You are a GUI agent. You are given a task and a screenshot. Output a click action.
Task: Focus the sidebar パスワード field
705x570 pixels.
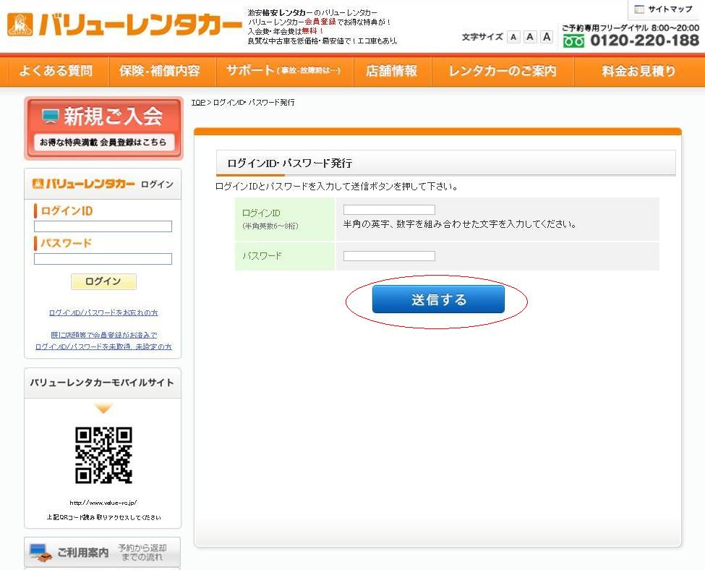(x=103, y=259)
